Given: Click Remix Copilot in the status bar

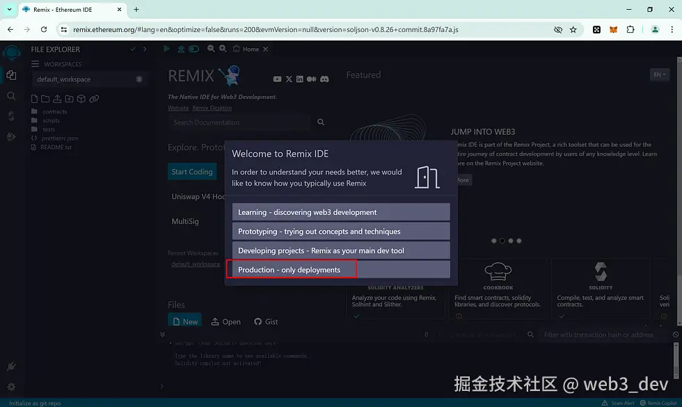Looking at the screenshot, I should 658,403.
